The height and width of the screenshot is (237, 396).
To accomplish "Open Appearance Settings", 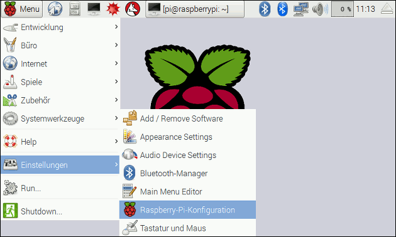I will pyautogui.click(x=188, y=137).
